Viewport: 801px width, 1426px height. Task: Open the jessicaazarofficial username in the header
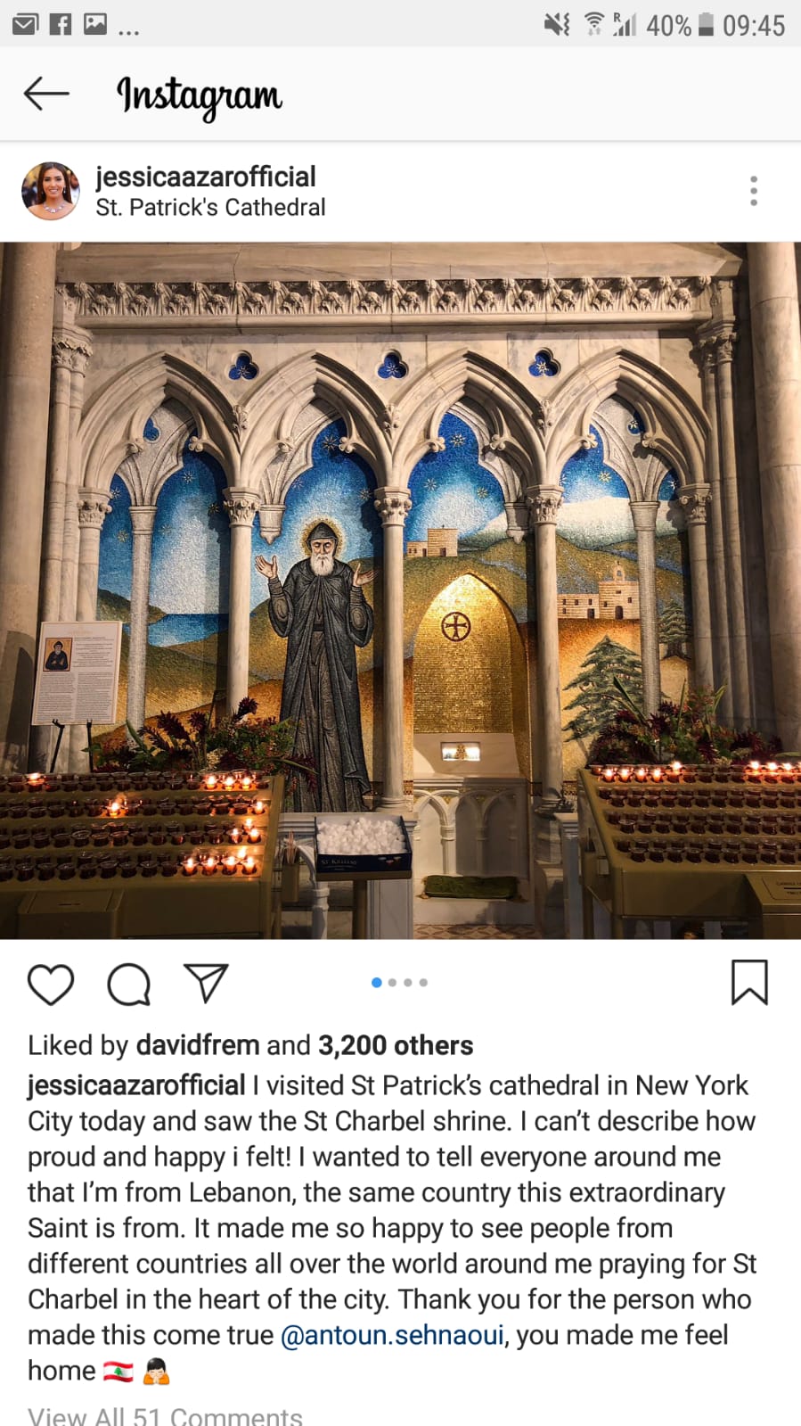pos(206,177)
